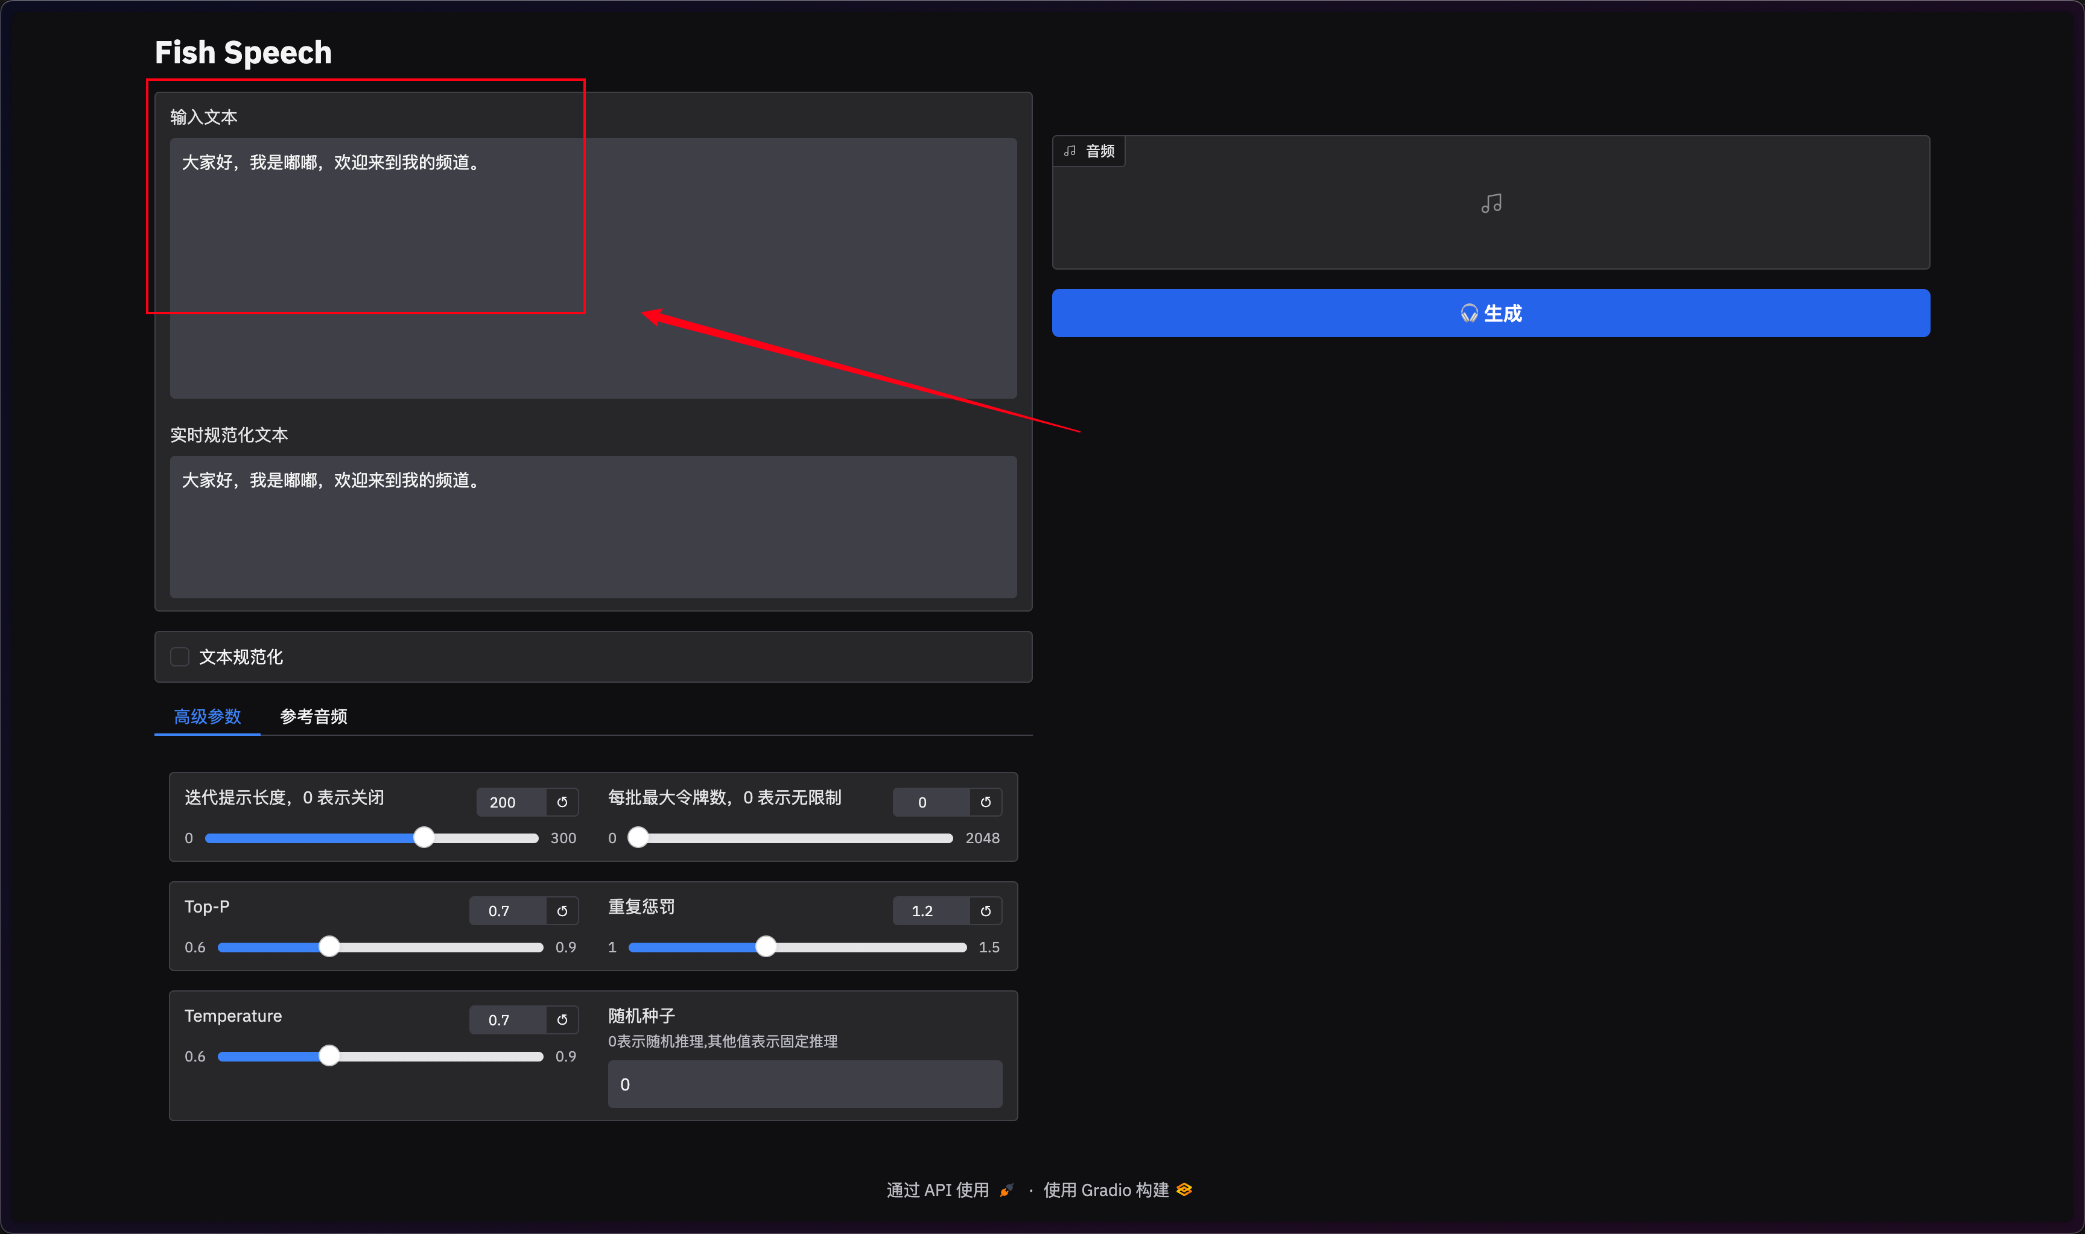Click the 音频 label music icon
Image resolution: width=2085 pixels, height=1234 pixels.
point(1070,151)
